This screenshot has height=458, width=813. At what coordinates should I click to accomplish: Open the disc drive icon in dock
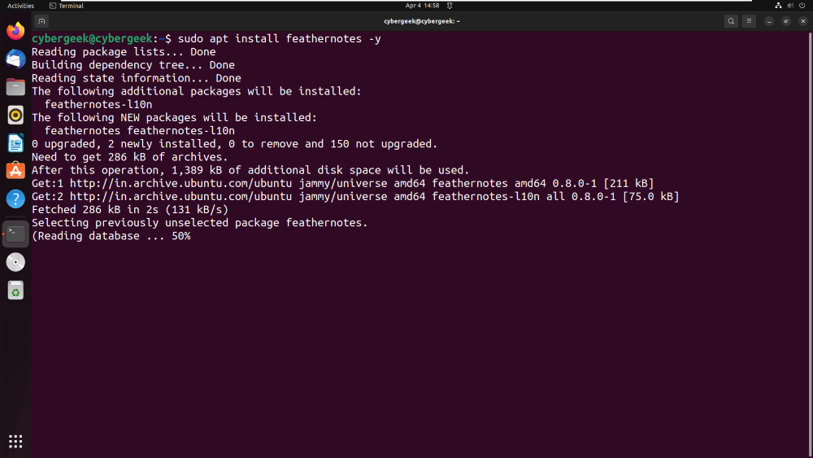click(x=15, y=262)
